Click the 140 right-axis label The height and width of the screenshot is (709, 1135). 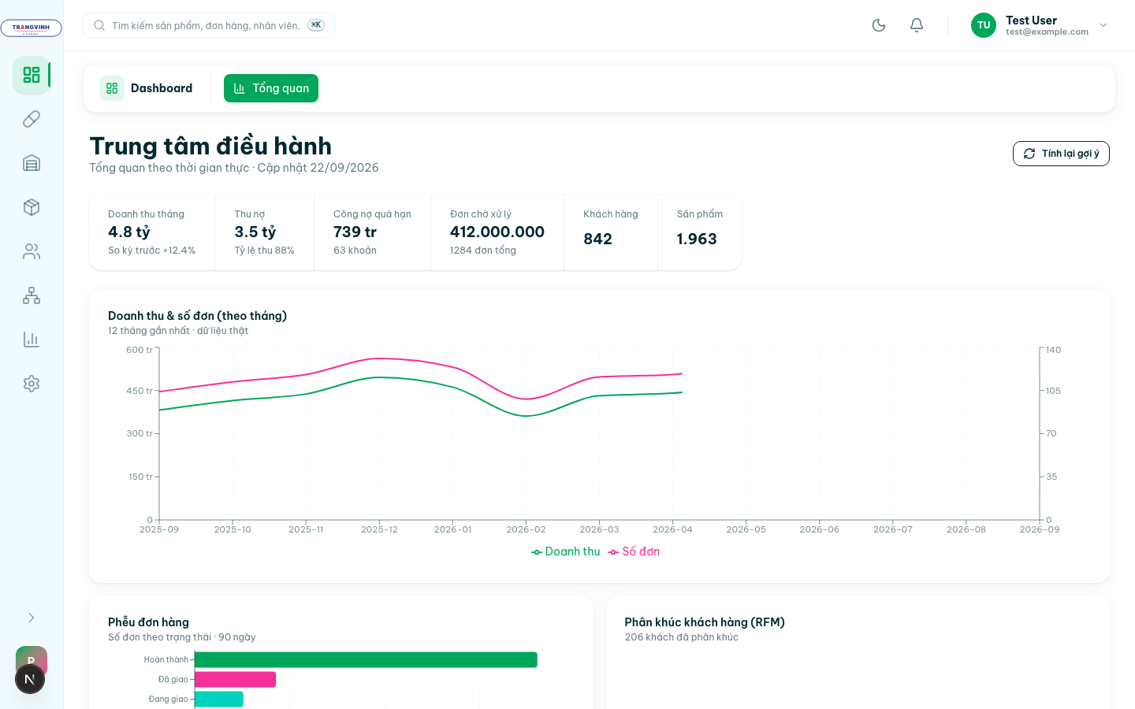pyautogui.click(x=1054, y=350)
